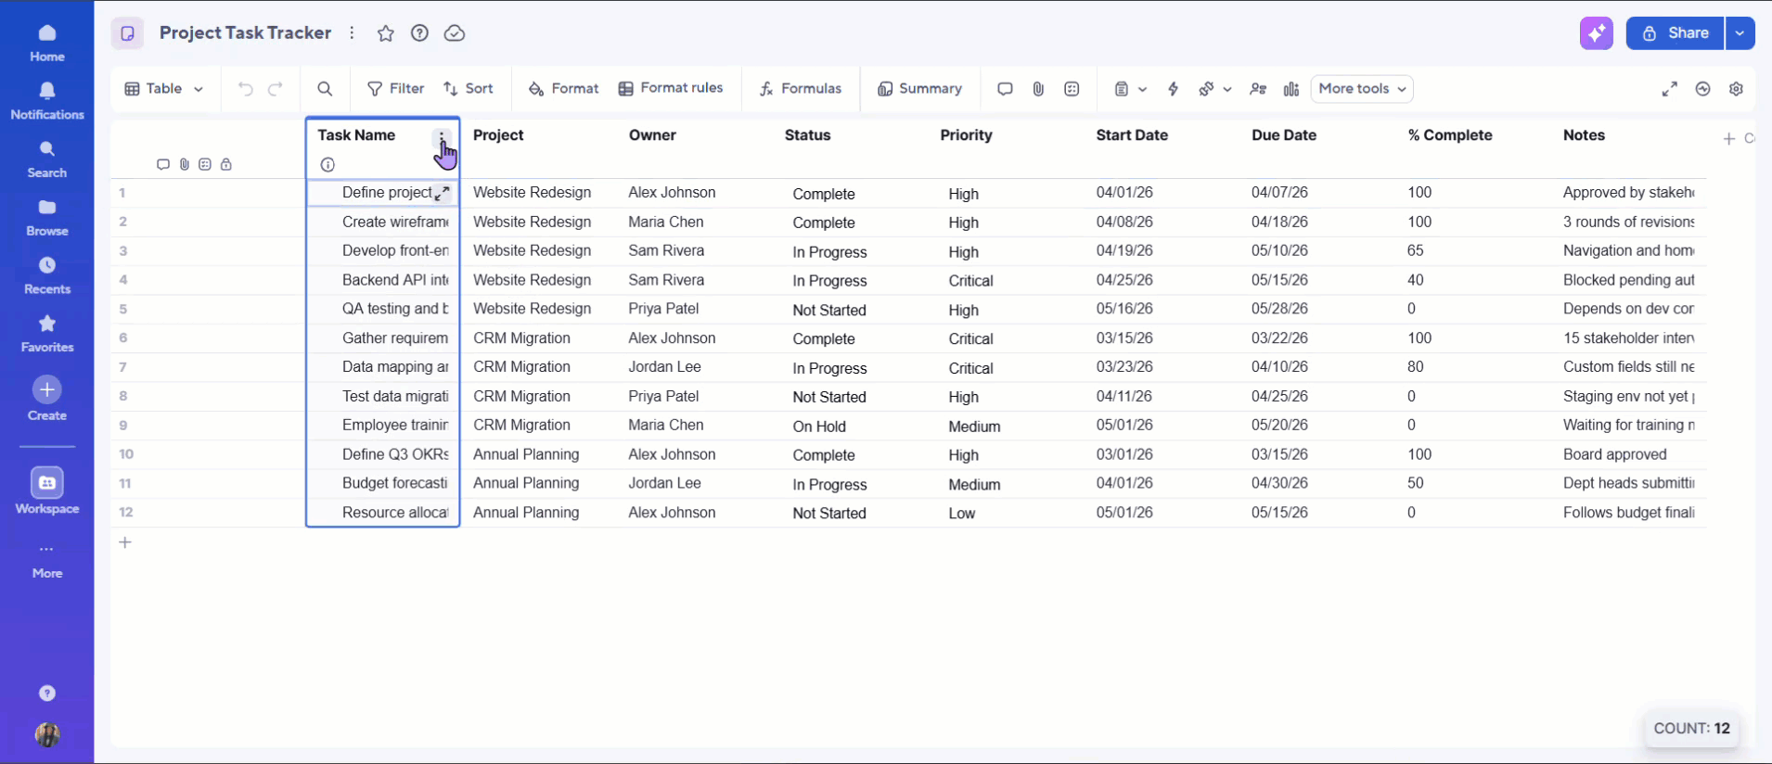
Task: Star the Project Task Tracker sheet
Action: [x=386, y=33]
